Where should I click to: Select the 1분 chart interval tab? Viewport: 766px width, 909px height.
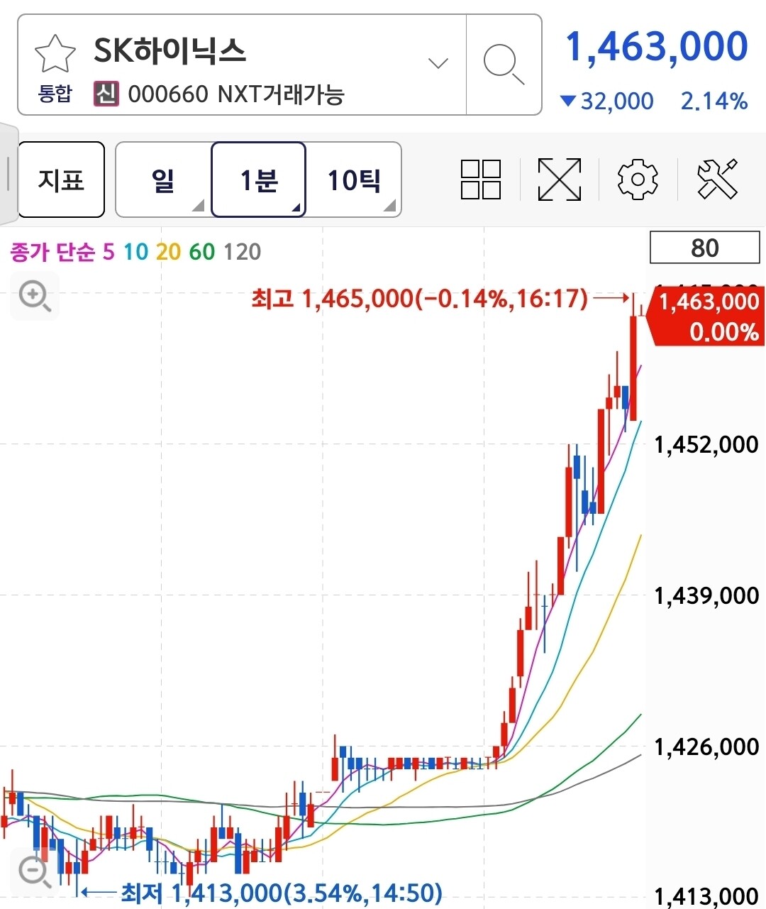click(259, 180)
